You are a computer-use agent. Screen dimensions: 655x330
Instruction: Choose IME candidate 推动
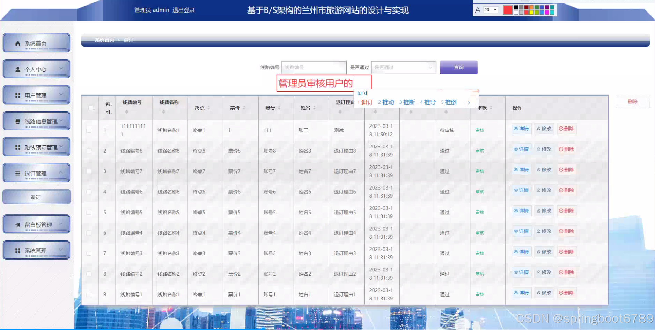(386, 102)
